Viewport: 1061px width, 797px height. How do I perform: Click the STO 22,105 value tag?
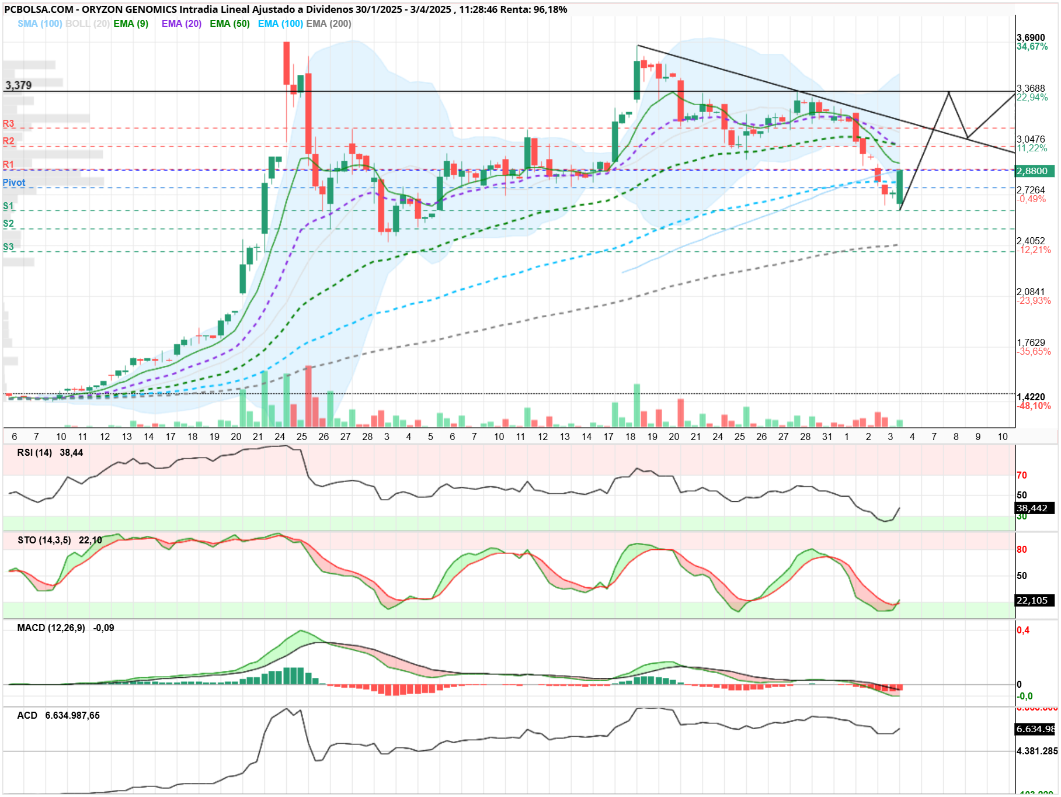click(1035, 601)
